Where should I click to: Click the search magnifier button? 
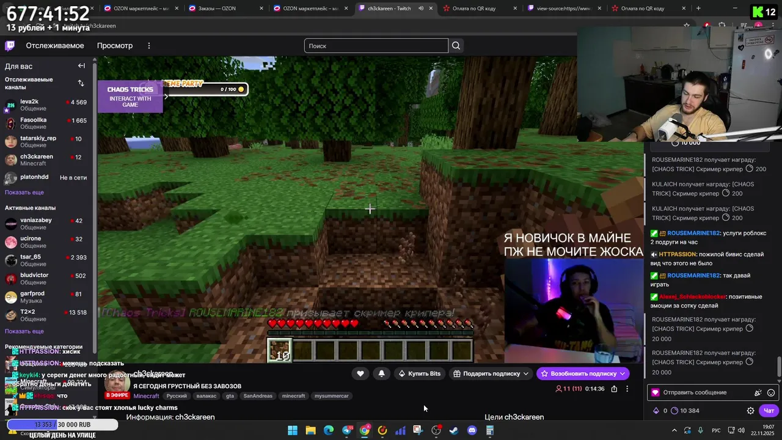click(x=456, y=46)
